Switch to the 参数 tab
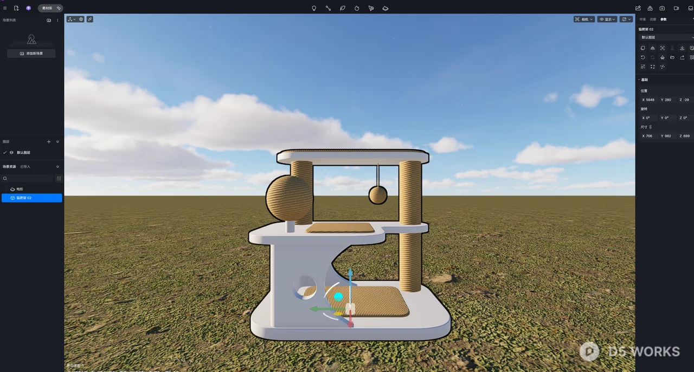This screenshot has height=372, width=694. [664, 19]
